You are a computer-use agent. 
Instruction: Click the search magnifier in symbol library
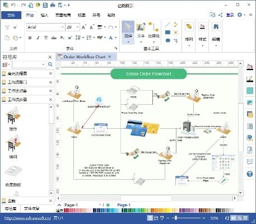click(x=50, y=64)
